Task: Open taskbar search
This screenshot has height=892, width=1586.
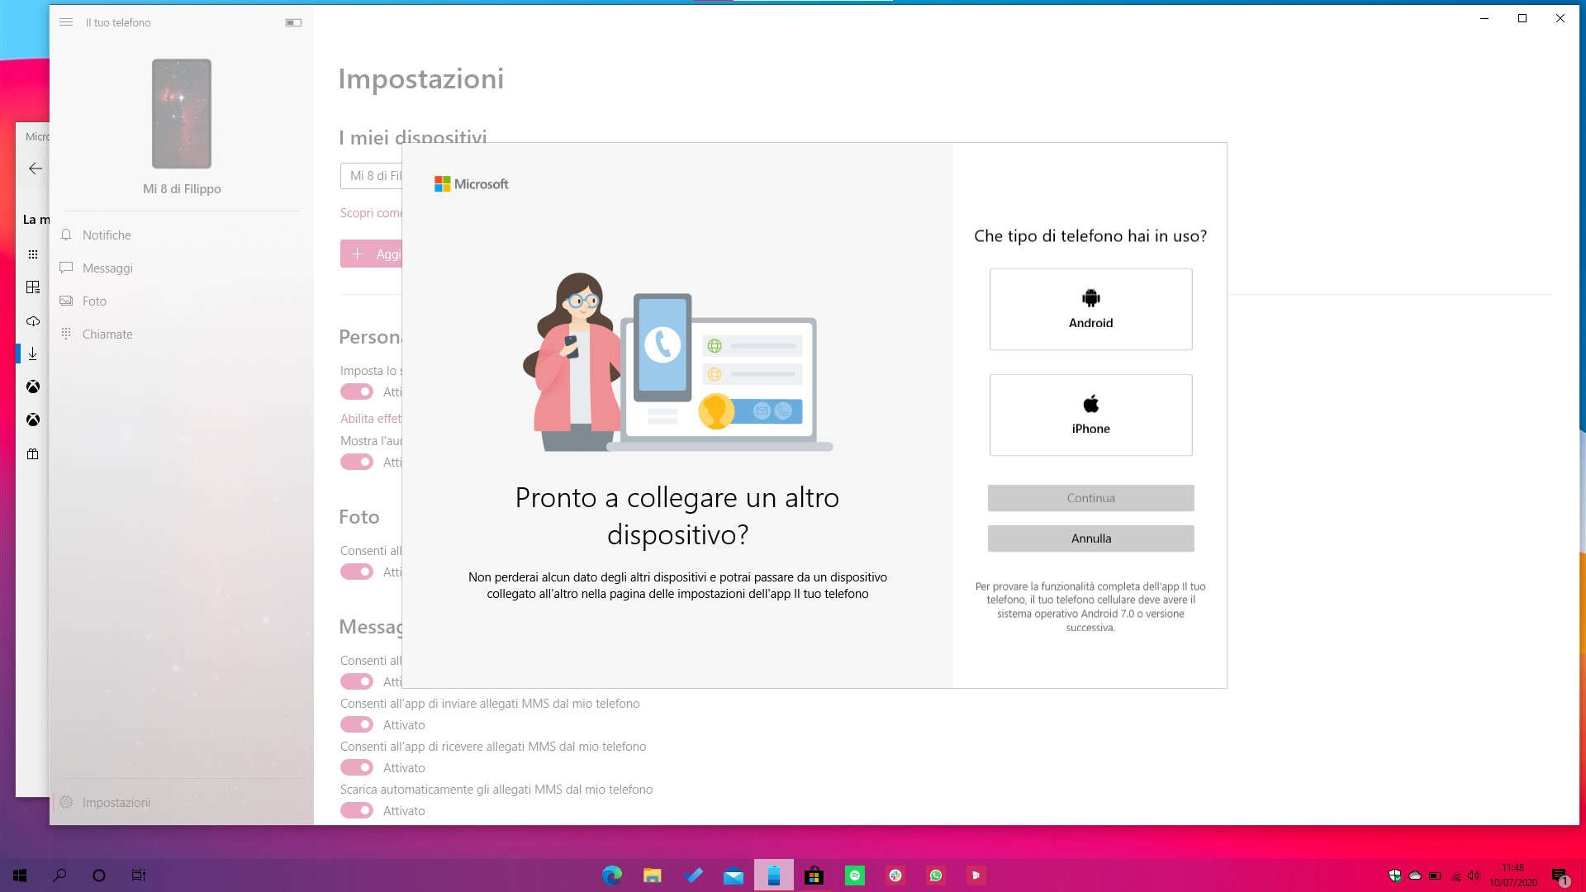Action: [59, 875]
